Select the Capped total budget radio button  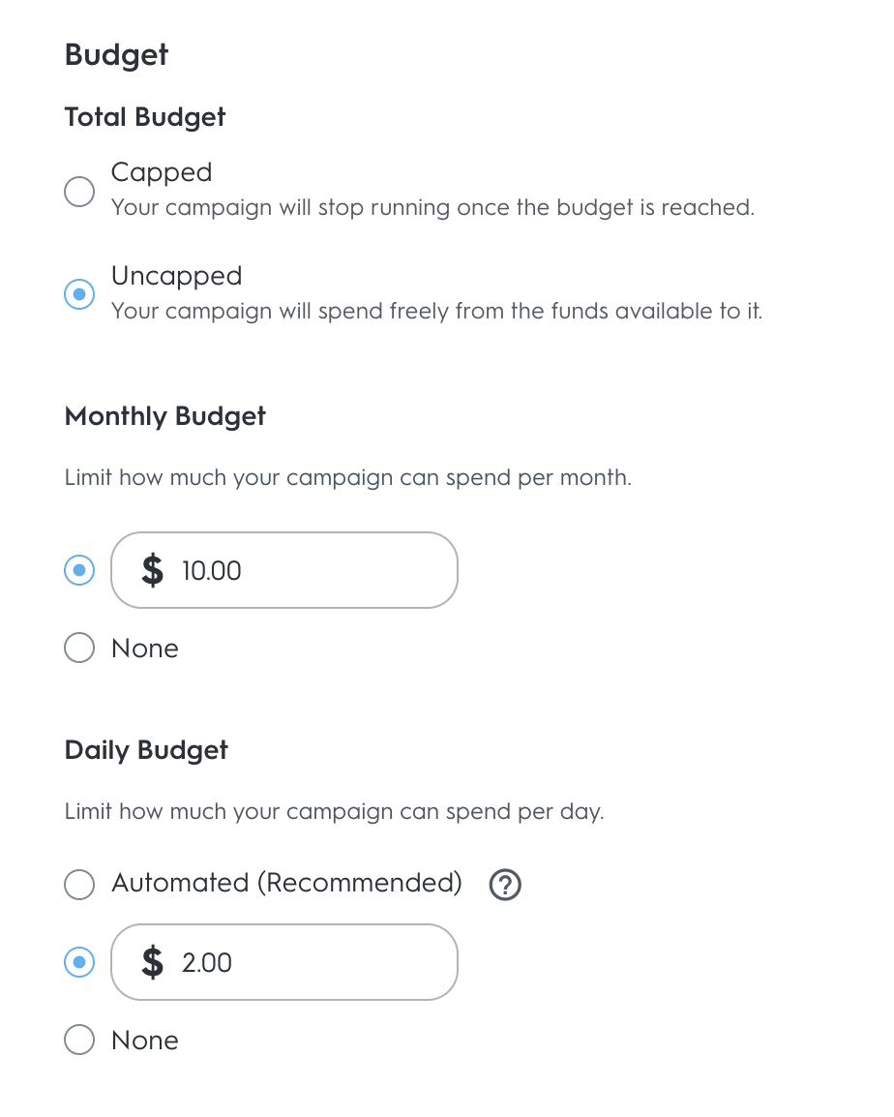79,191
